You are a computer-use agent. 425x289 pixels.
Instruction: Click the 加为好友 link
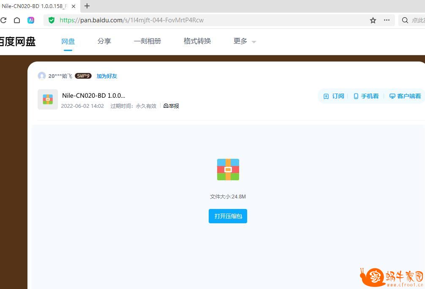[x=106, y=76]
